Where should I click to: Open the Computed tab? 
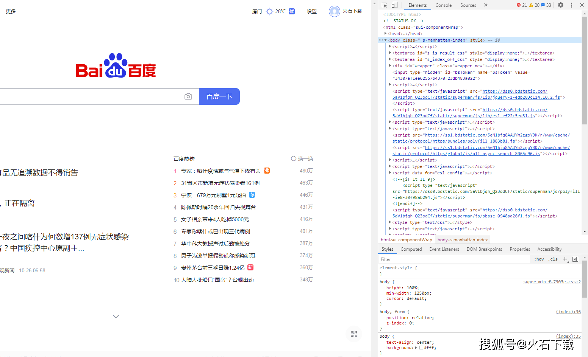coord(411,249)
